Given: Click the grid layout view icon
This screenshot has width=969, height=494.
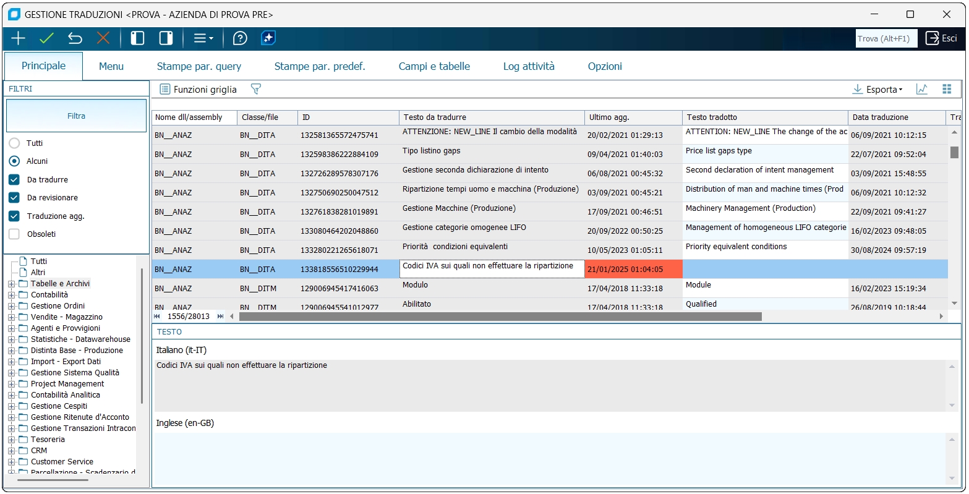Looking at the screenshot, I should tap(946, 89).
